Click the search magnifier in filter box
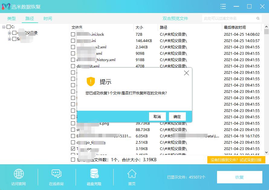This screenshot has width=269, height=190. coord(258,18)
